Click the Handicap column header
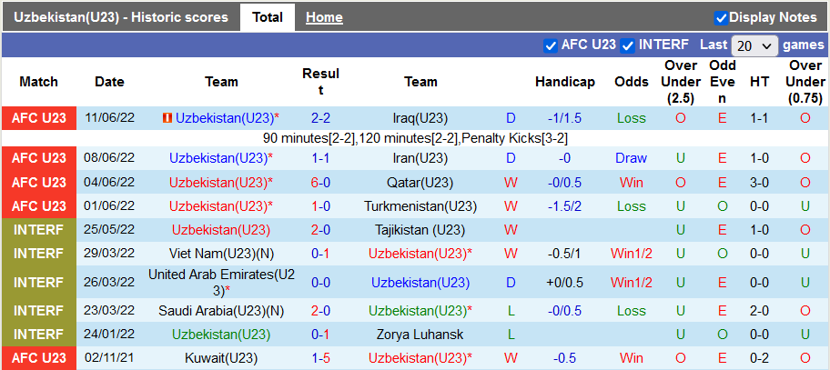The width and height of the screenshot is (830, 370). click(x=564, y=82)
